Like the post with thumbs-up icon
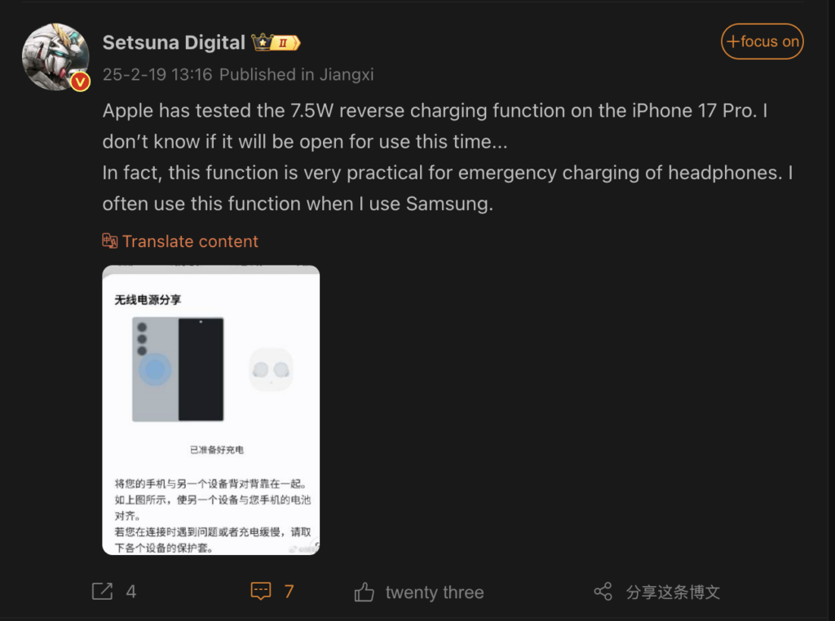This screenshot has width=835, height=621. point(364,592)
